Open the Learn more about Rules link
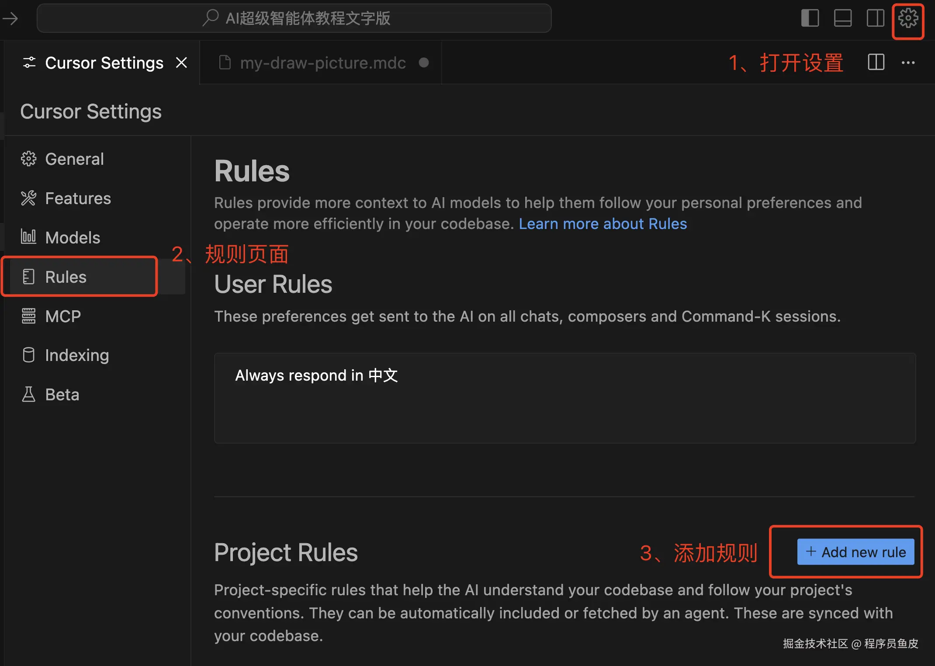The width and height of the screenshot is (935, 666). 603,224
